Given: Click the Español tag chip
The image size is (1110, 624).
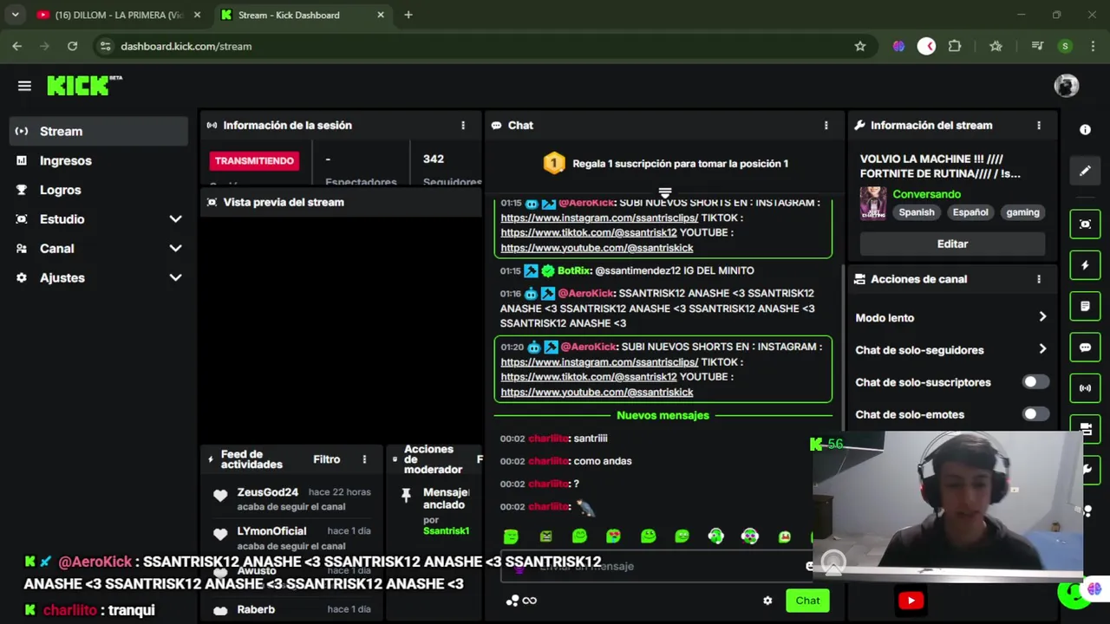Looking at the screenshot, I should coord(970,212).
